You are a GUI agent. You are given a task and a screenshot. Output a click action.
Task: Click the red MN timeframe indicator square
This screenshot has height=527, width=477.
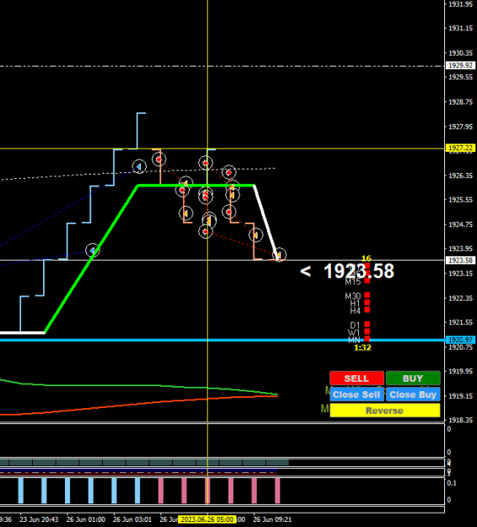tap(367, 339)
